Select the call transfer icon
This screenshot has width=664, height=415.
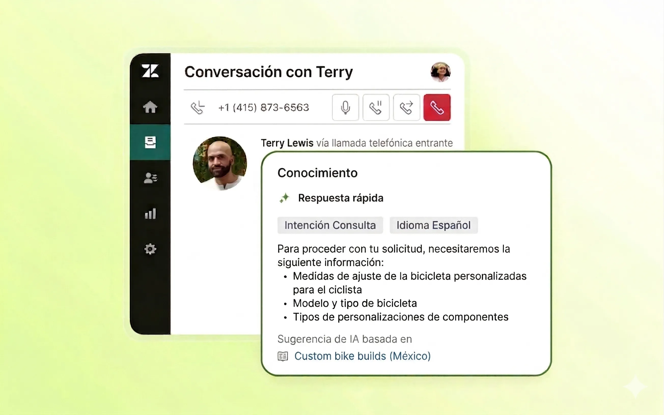[x=406, y=107]
